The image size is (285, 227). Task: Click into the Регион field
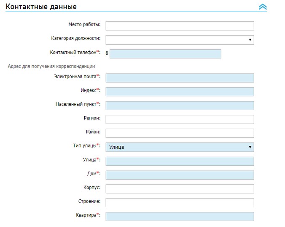pos(180,119)
